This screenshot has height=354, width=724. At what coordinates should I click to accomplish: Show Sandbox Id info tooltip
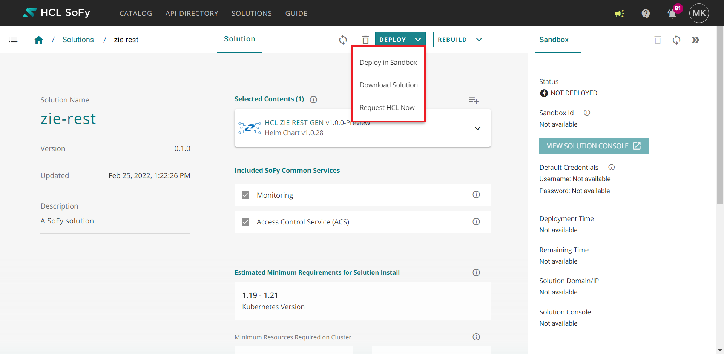point(587,113)
